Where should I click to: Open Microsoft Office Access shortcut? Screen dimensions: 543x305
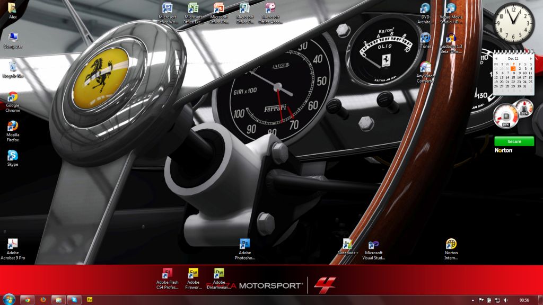(x=270, y=13)
